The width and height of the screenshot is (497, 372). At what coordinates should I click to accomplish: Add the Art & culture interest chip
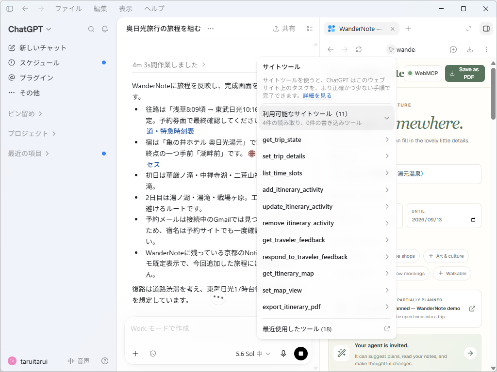tap(446, 256)
